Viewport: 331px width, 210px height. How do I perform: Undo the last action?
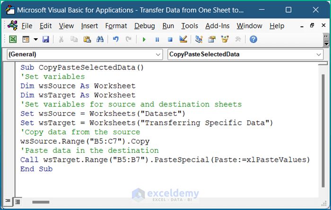116,39
